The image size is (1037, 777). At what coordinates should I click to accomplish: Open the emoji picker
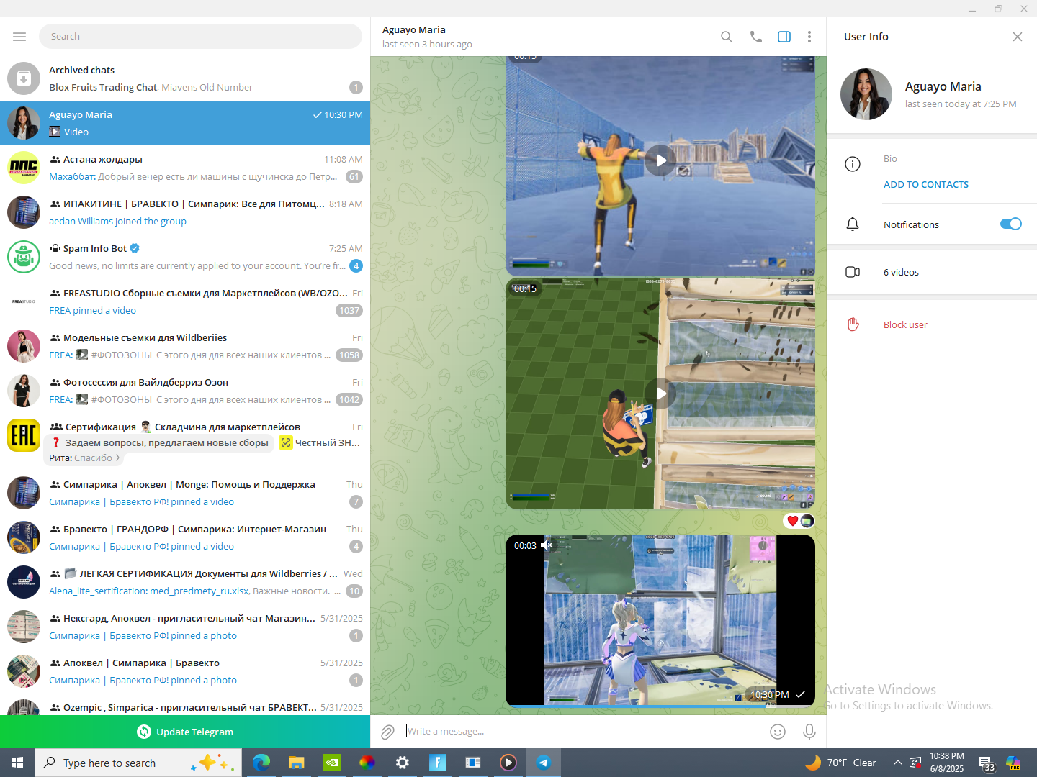[778, 732]
